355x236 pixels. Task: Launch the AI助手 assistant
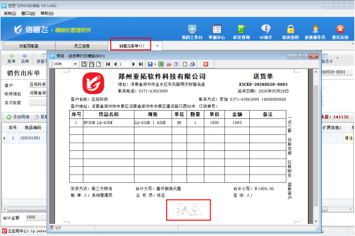tap(266, 32)
